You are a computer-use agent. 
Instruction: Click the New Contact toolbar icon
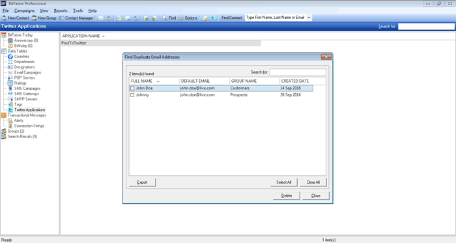[4, 18]
